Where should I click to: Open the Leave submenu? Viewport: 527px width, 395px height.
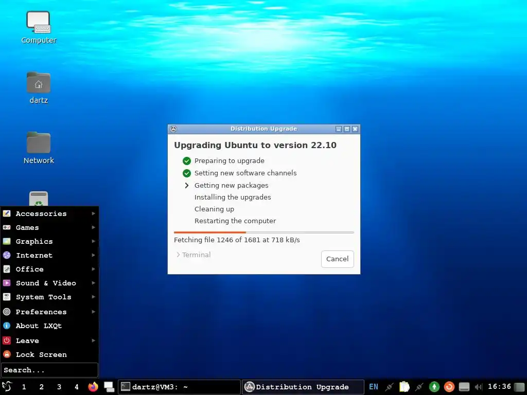click(x=49, y=340)
